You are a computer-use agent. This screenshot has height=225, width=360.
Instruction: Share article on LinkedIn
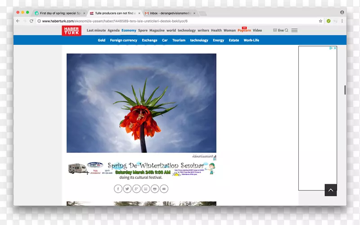[146, 189]
